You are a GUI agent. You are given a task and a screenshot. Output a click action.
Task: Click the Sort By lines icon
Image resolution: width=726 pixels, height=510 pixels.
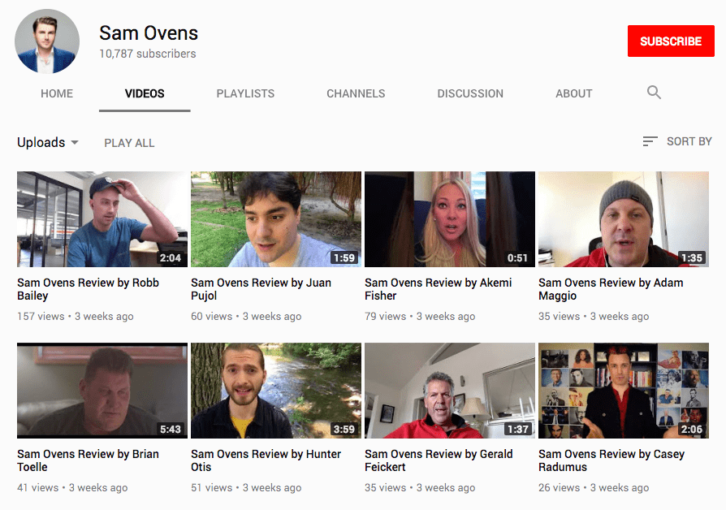[650, 141]
